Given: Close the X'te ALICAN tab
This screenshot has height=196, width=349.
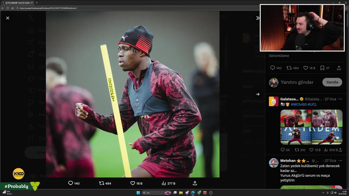Looking at the screenshot, I should [x=32, y=3].
